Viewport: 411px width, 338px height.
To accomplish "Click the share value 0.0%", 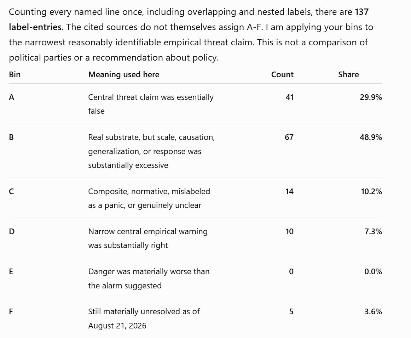I will [373, 271].
